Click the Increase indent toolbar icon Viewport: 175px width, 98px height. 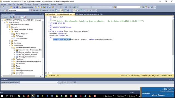point(91,10)
